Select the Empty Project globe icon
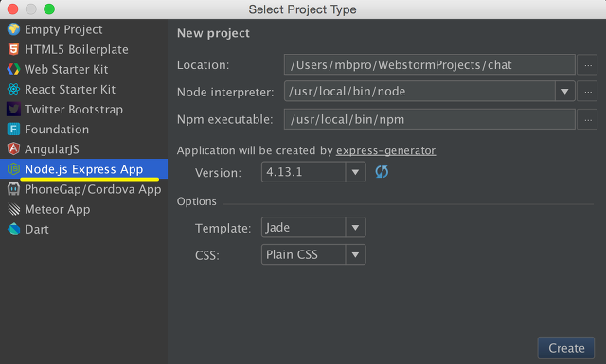 click(x=13, y=29)
